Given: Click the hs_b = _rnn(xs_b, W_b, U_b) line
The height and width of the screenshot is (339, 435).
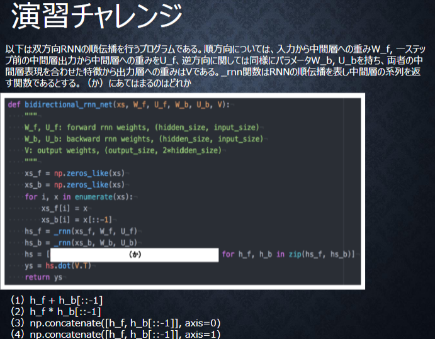Looking at the screenshot, I should 81,243.
